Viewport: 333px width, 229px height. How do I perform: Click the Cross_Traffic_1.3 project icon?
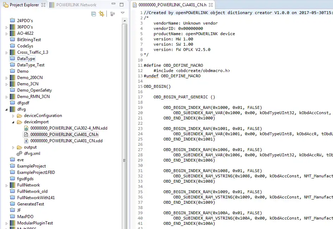coord(13,52)
